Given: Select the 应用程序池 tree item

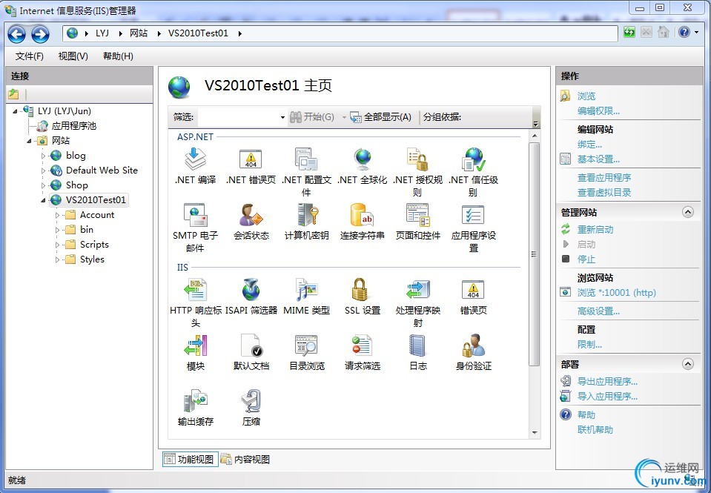Looking at the screenshot, I should [74, 126].
